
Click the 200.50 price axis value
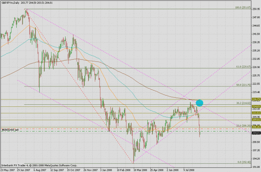point(256,142)
